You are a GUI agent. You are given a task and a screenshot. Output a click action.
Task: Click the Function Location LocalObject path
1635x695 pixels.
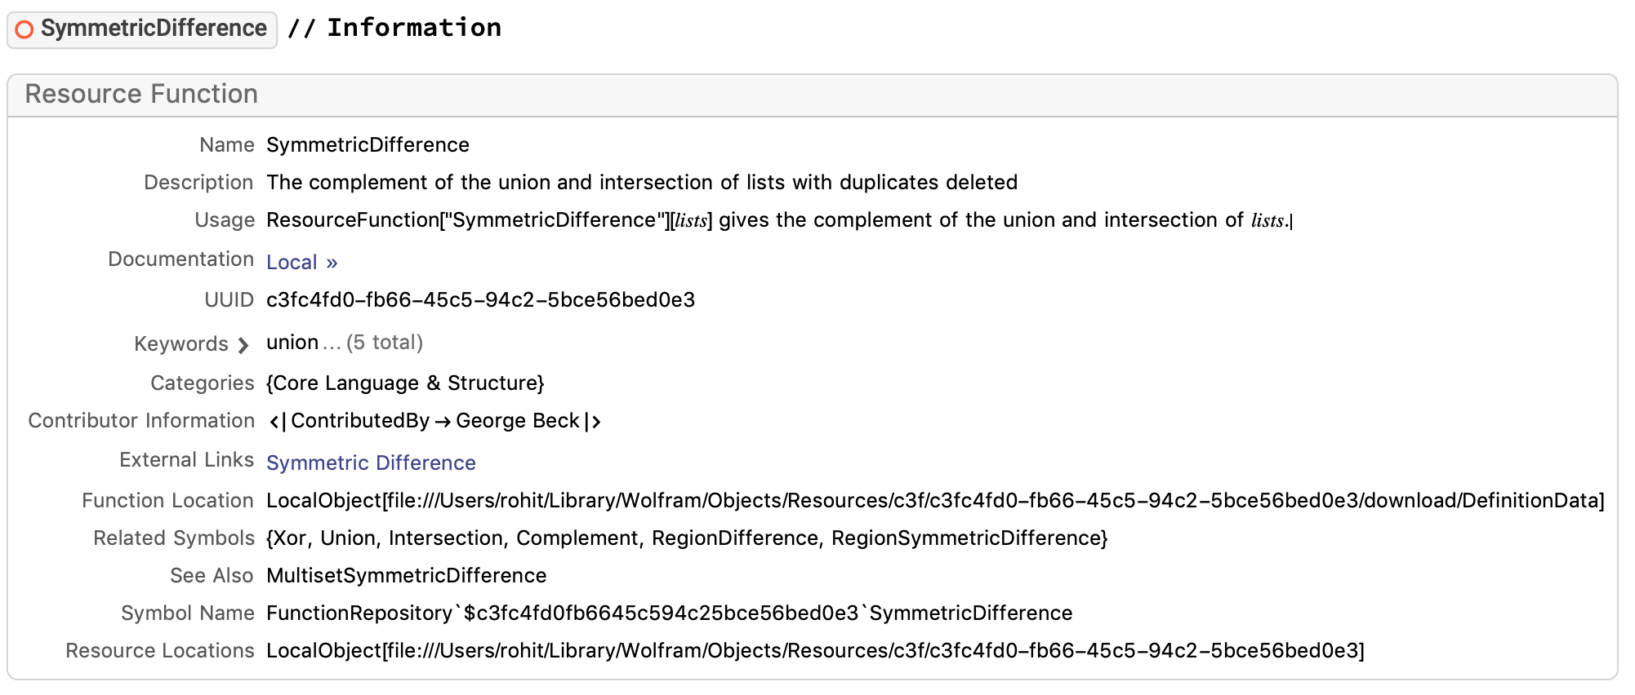coord(935,501)
